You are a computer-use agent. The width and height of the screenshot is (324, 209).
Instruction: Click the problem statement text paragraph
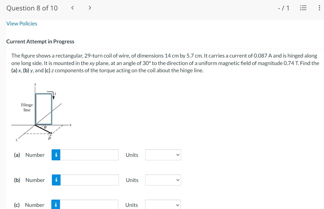point(165,63)
